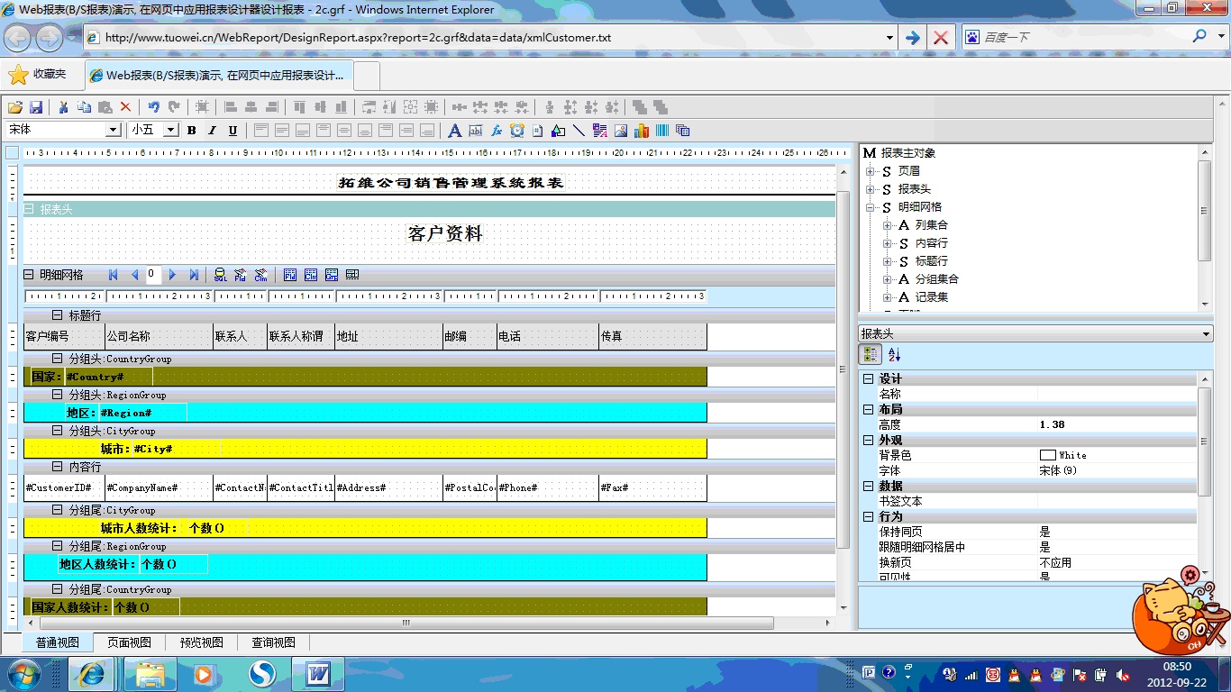Open the font name dropdown showing 宋体
1231x692 pixels.
114,130
